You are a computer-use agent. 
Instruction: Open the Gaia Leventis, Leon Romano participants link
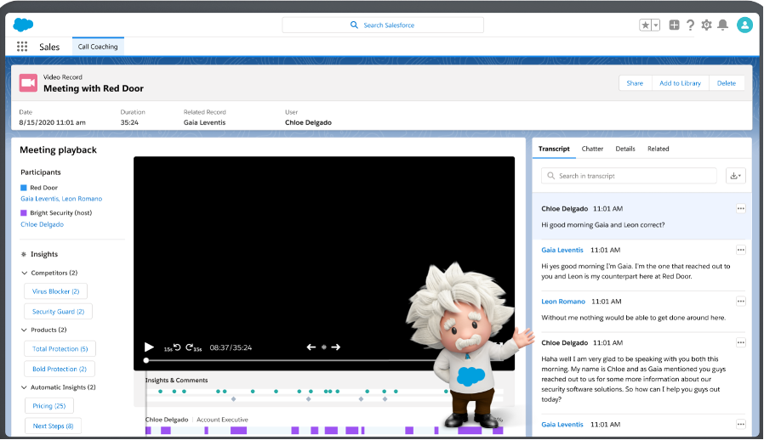coord(61,199)
